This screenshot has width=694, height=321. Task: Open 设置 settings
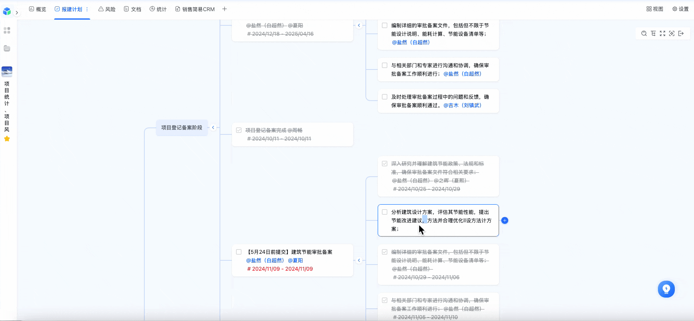681,9
